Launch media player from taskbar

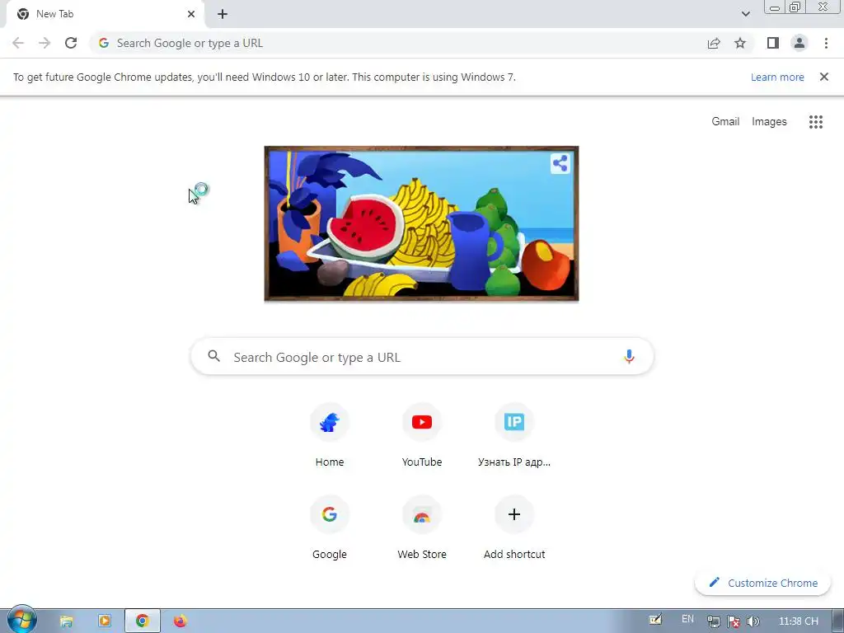click(105, 621)
